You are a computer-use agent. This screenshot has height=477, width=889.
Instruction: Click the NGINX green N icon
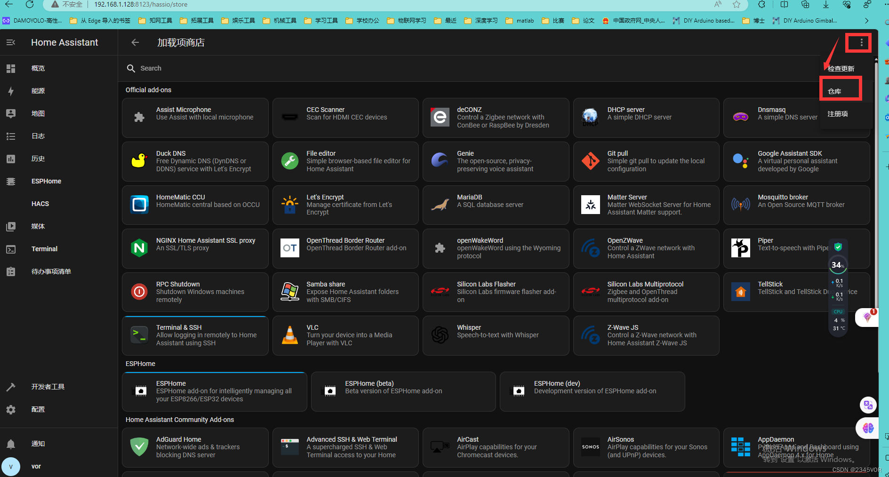coord(139,248)
